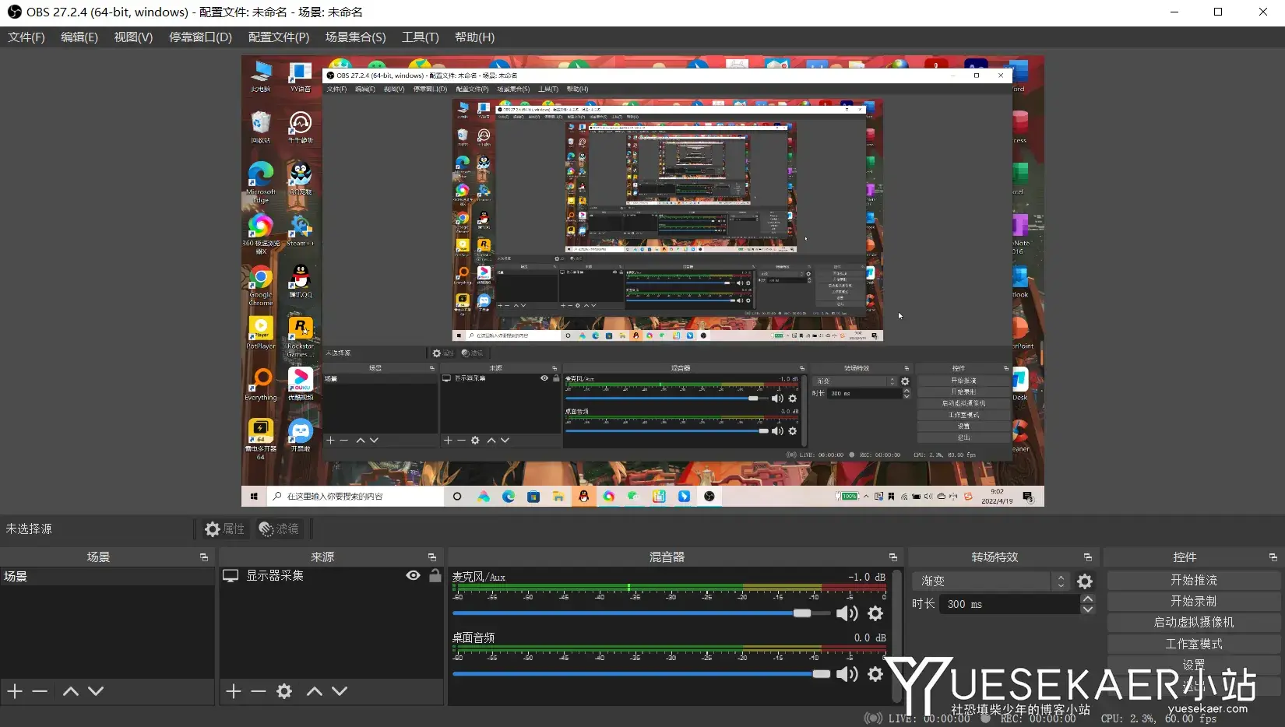Move source down arrow in Sources panel
The image size is (1285, 727).
[x=340, y=691]
